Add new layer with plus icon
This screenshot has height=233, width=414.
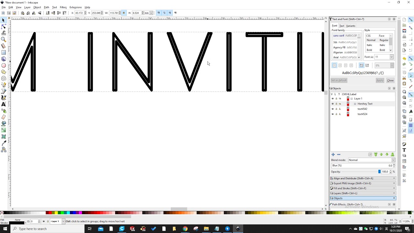333,155
